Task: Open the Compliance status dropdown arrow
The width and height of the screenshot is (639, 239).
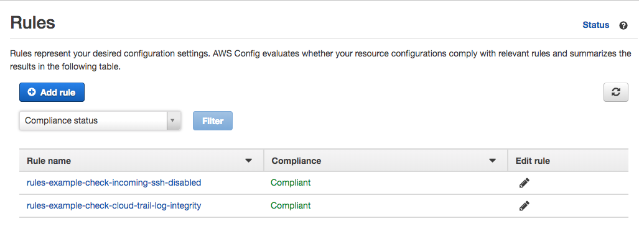Action: (173, 120)
